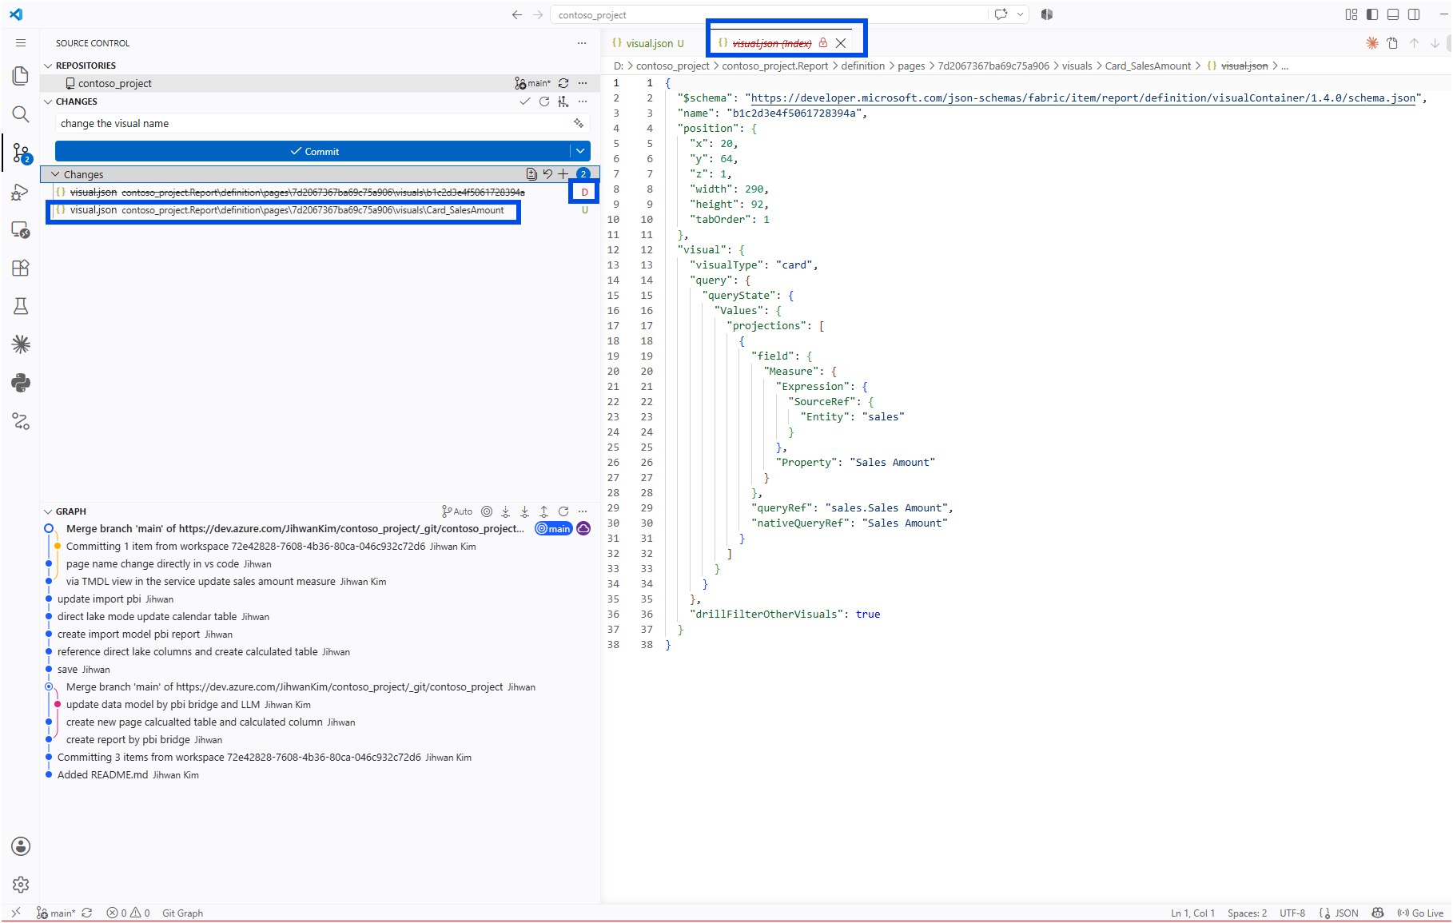The width and height of the screenshot is (1453, 923).
Task: Open the hamburger application menu
Action: 21,43
